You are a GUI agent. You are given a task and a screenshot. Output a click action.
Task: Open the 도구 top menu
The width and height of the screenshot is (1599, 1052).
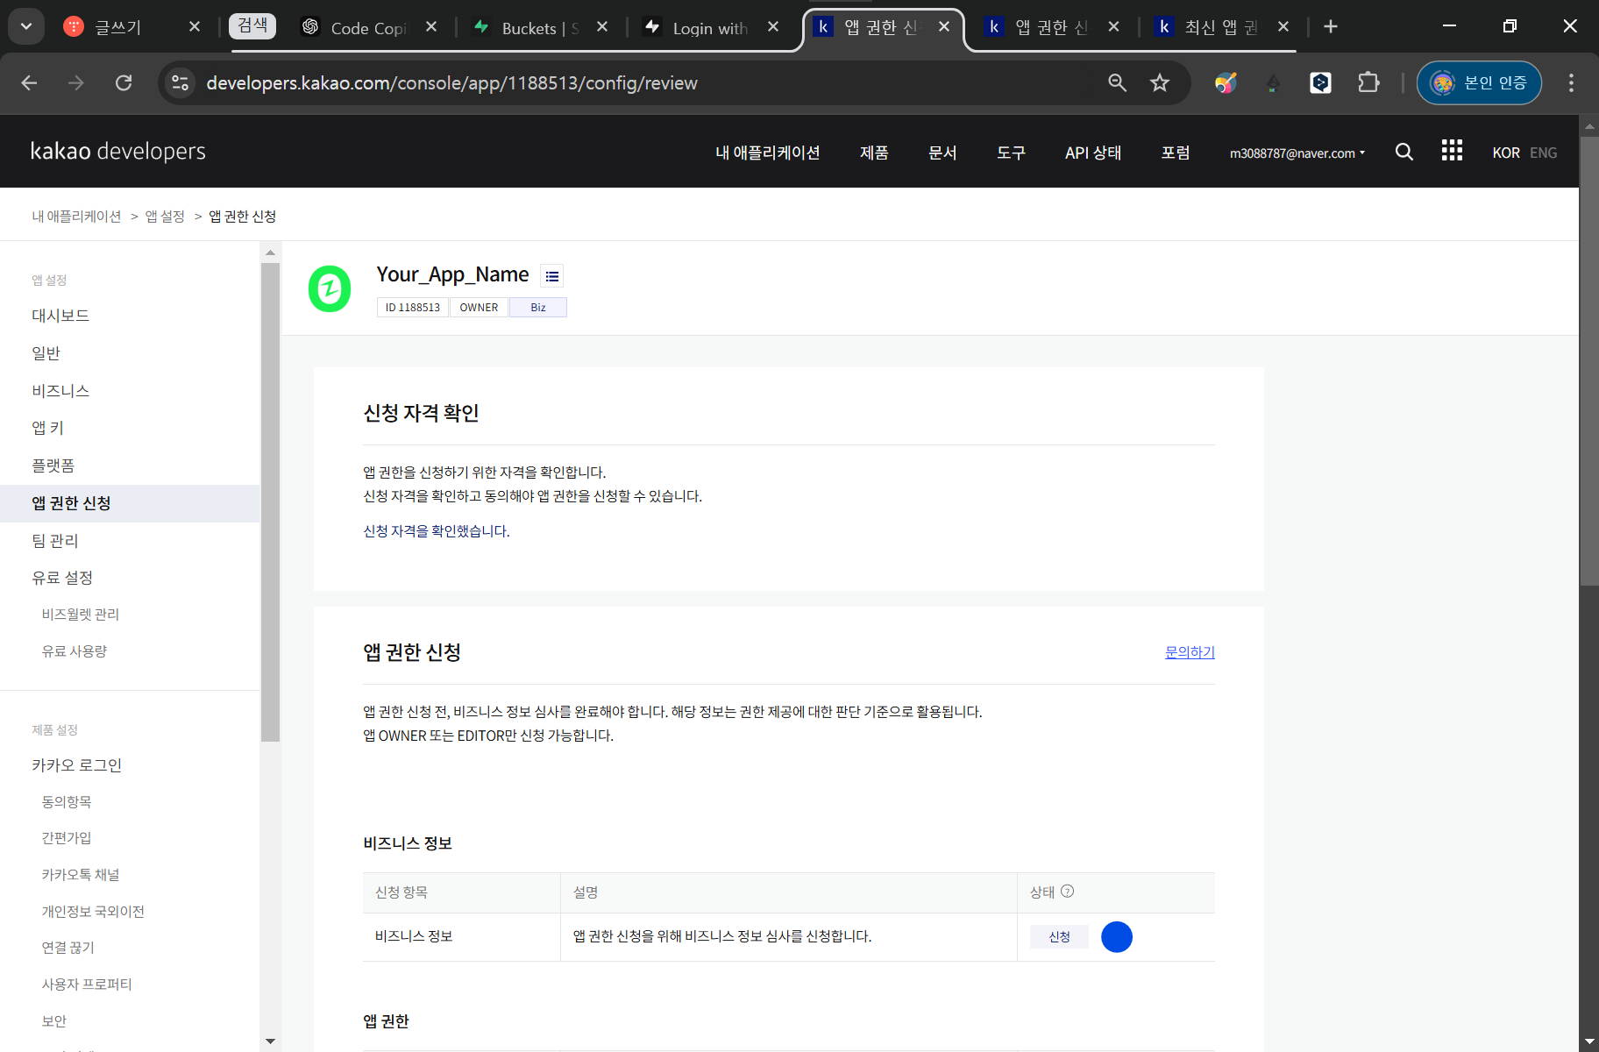click(x=1011, y=153)
